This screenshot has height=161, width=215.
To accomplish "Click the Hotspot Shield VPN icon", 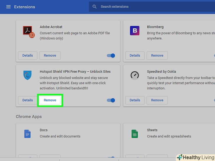I will pyautogui.click(x=27, y=75).
